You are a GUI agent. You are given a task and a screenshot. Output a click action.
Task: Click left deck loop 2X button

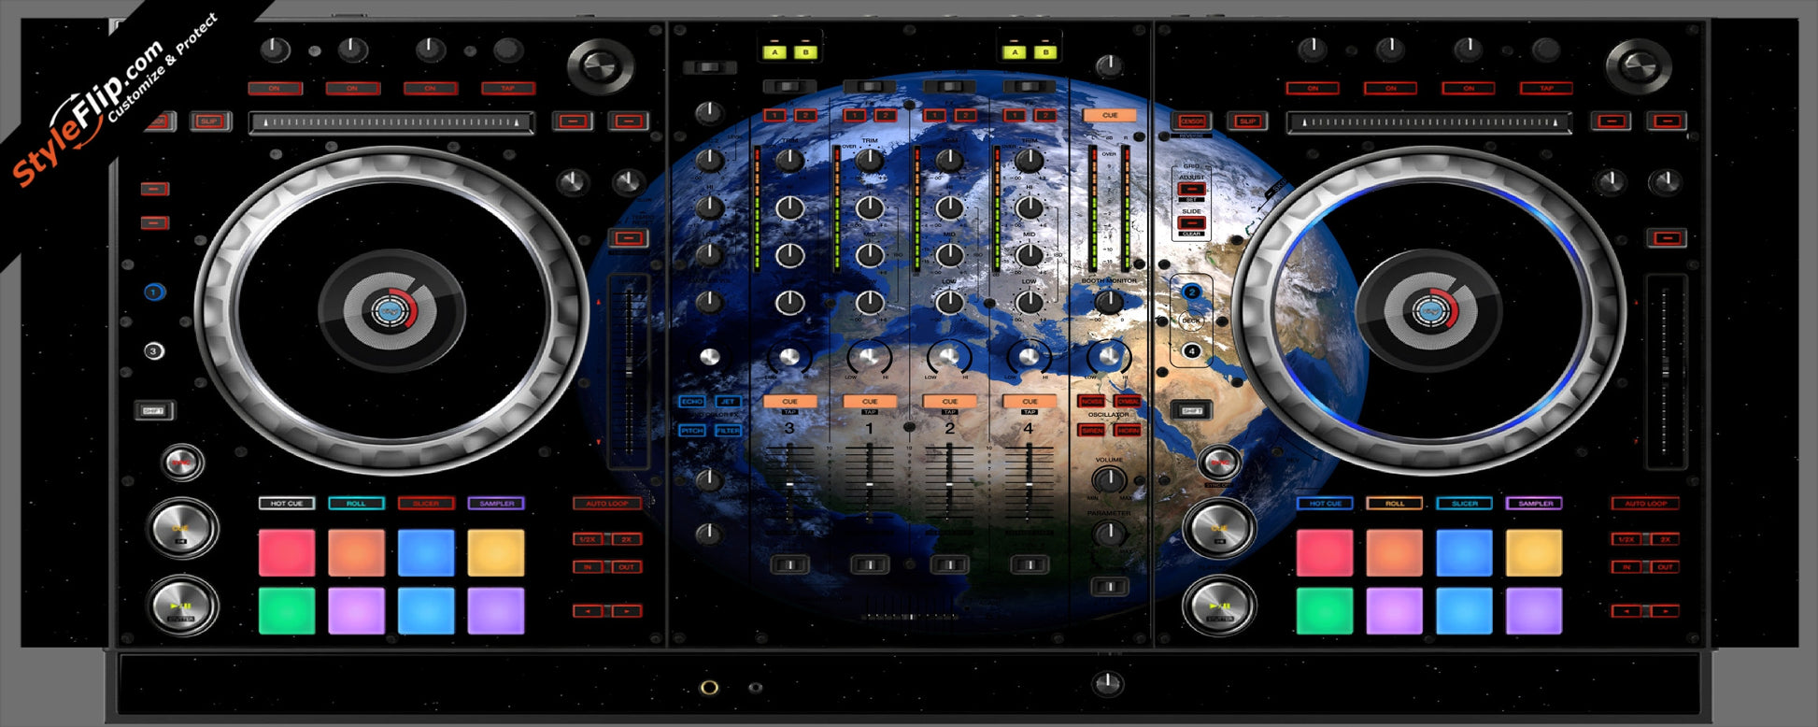(x=626, y=539)
